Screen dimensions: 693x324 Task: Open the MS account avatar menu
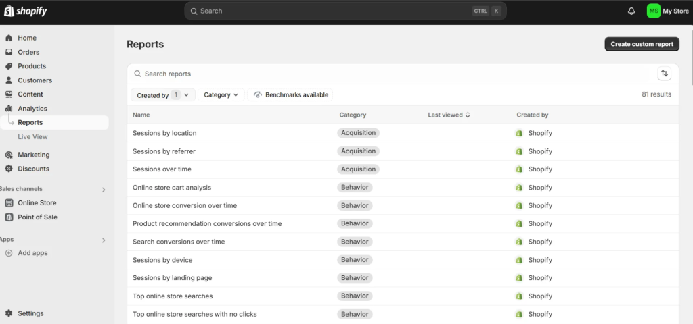click(654, 11)
